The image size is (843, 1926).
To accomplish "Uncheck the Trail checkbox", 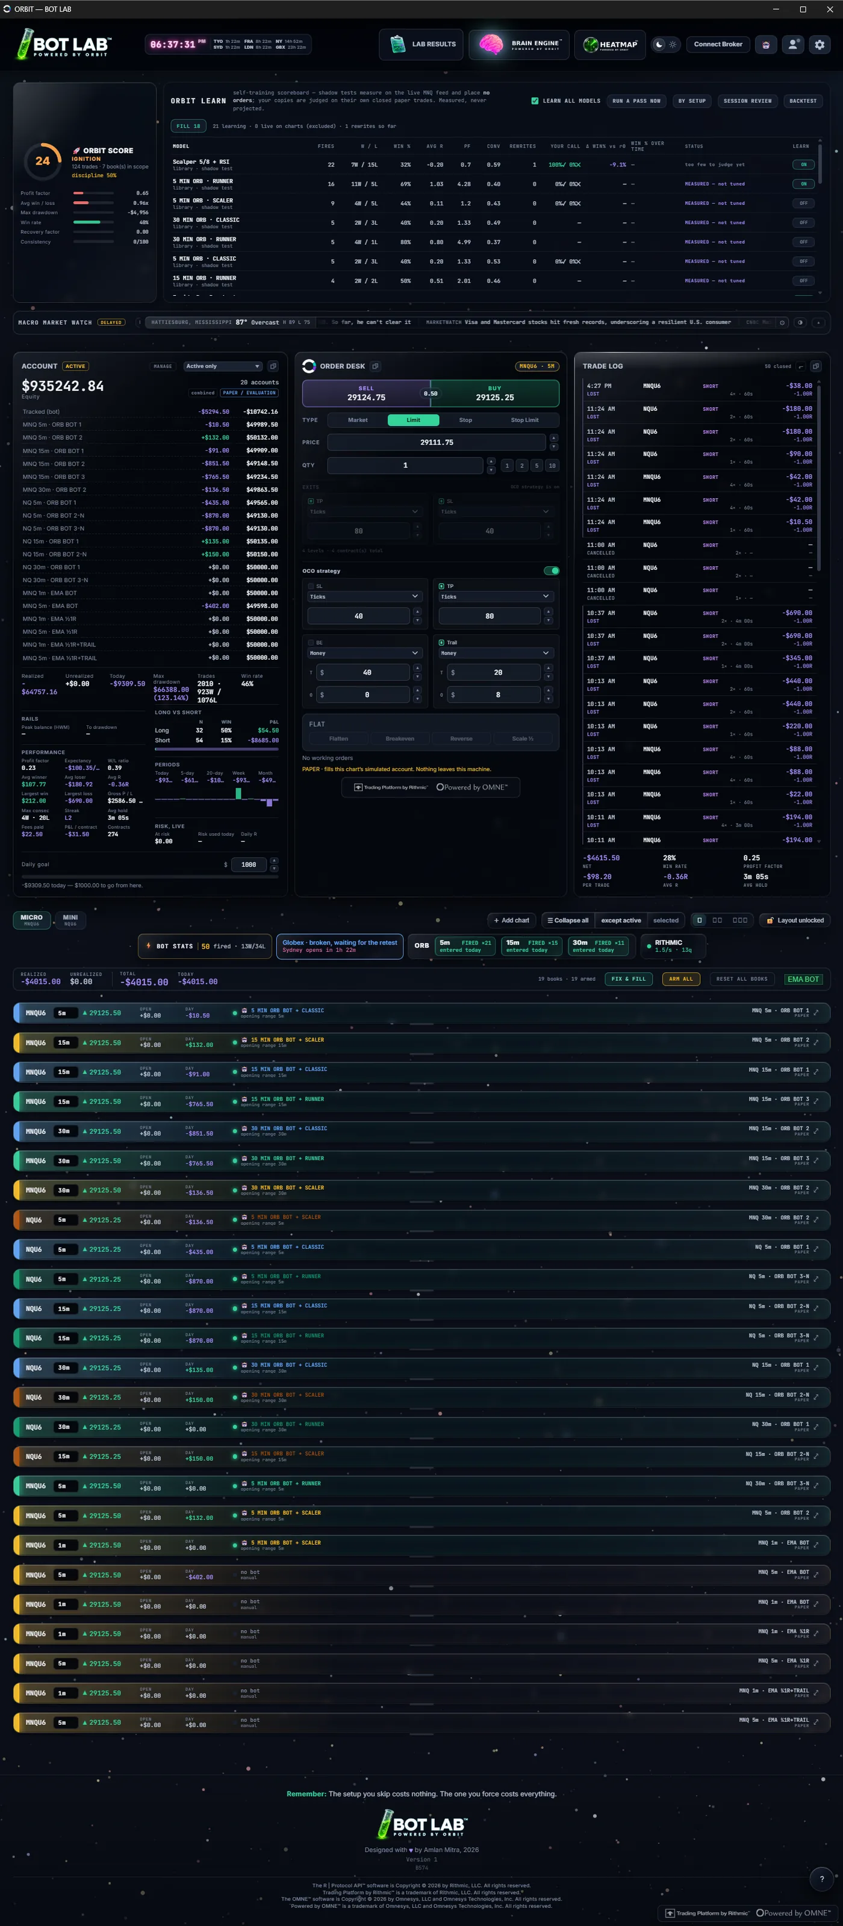I will click(x=442, y=642).
